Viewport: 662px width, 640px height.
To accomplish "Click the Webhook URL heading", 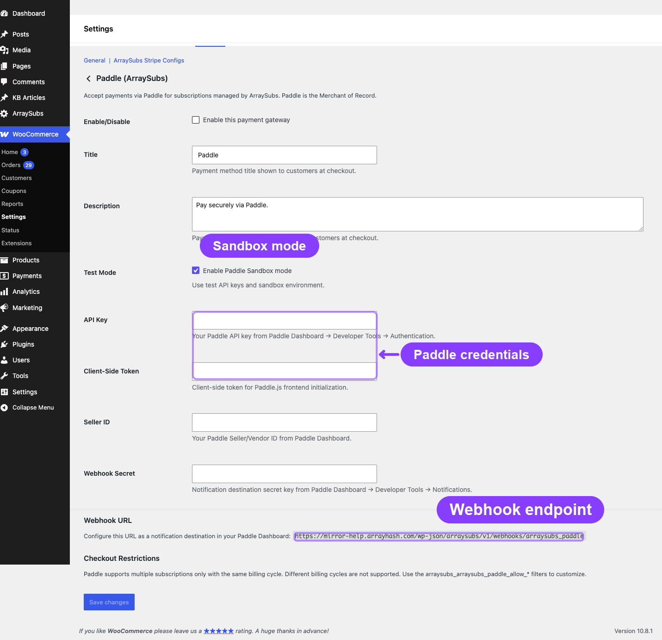I will (108, 521).
